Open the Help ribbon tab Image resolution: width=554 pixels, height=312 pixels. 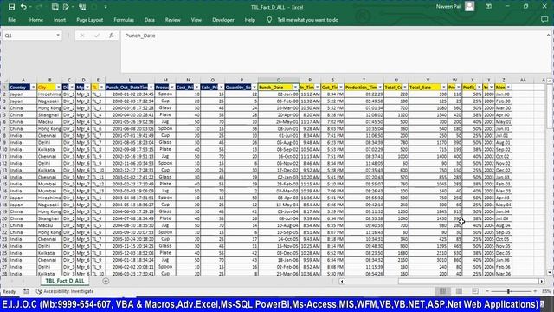coord(250,20)
